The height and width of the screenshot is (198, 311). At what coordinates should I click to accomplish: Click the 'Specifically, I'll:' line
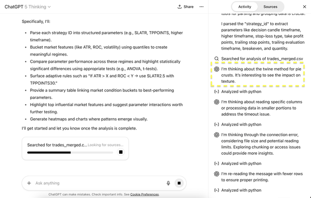[36, 21]
